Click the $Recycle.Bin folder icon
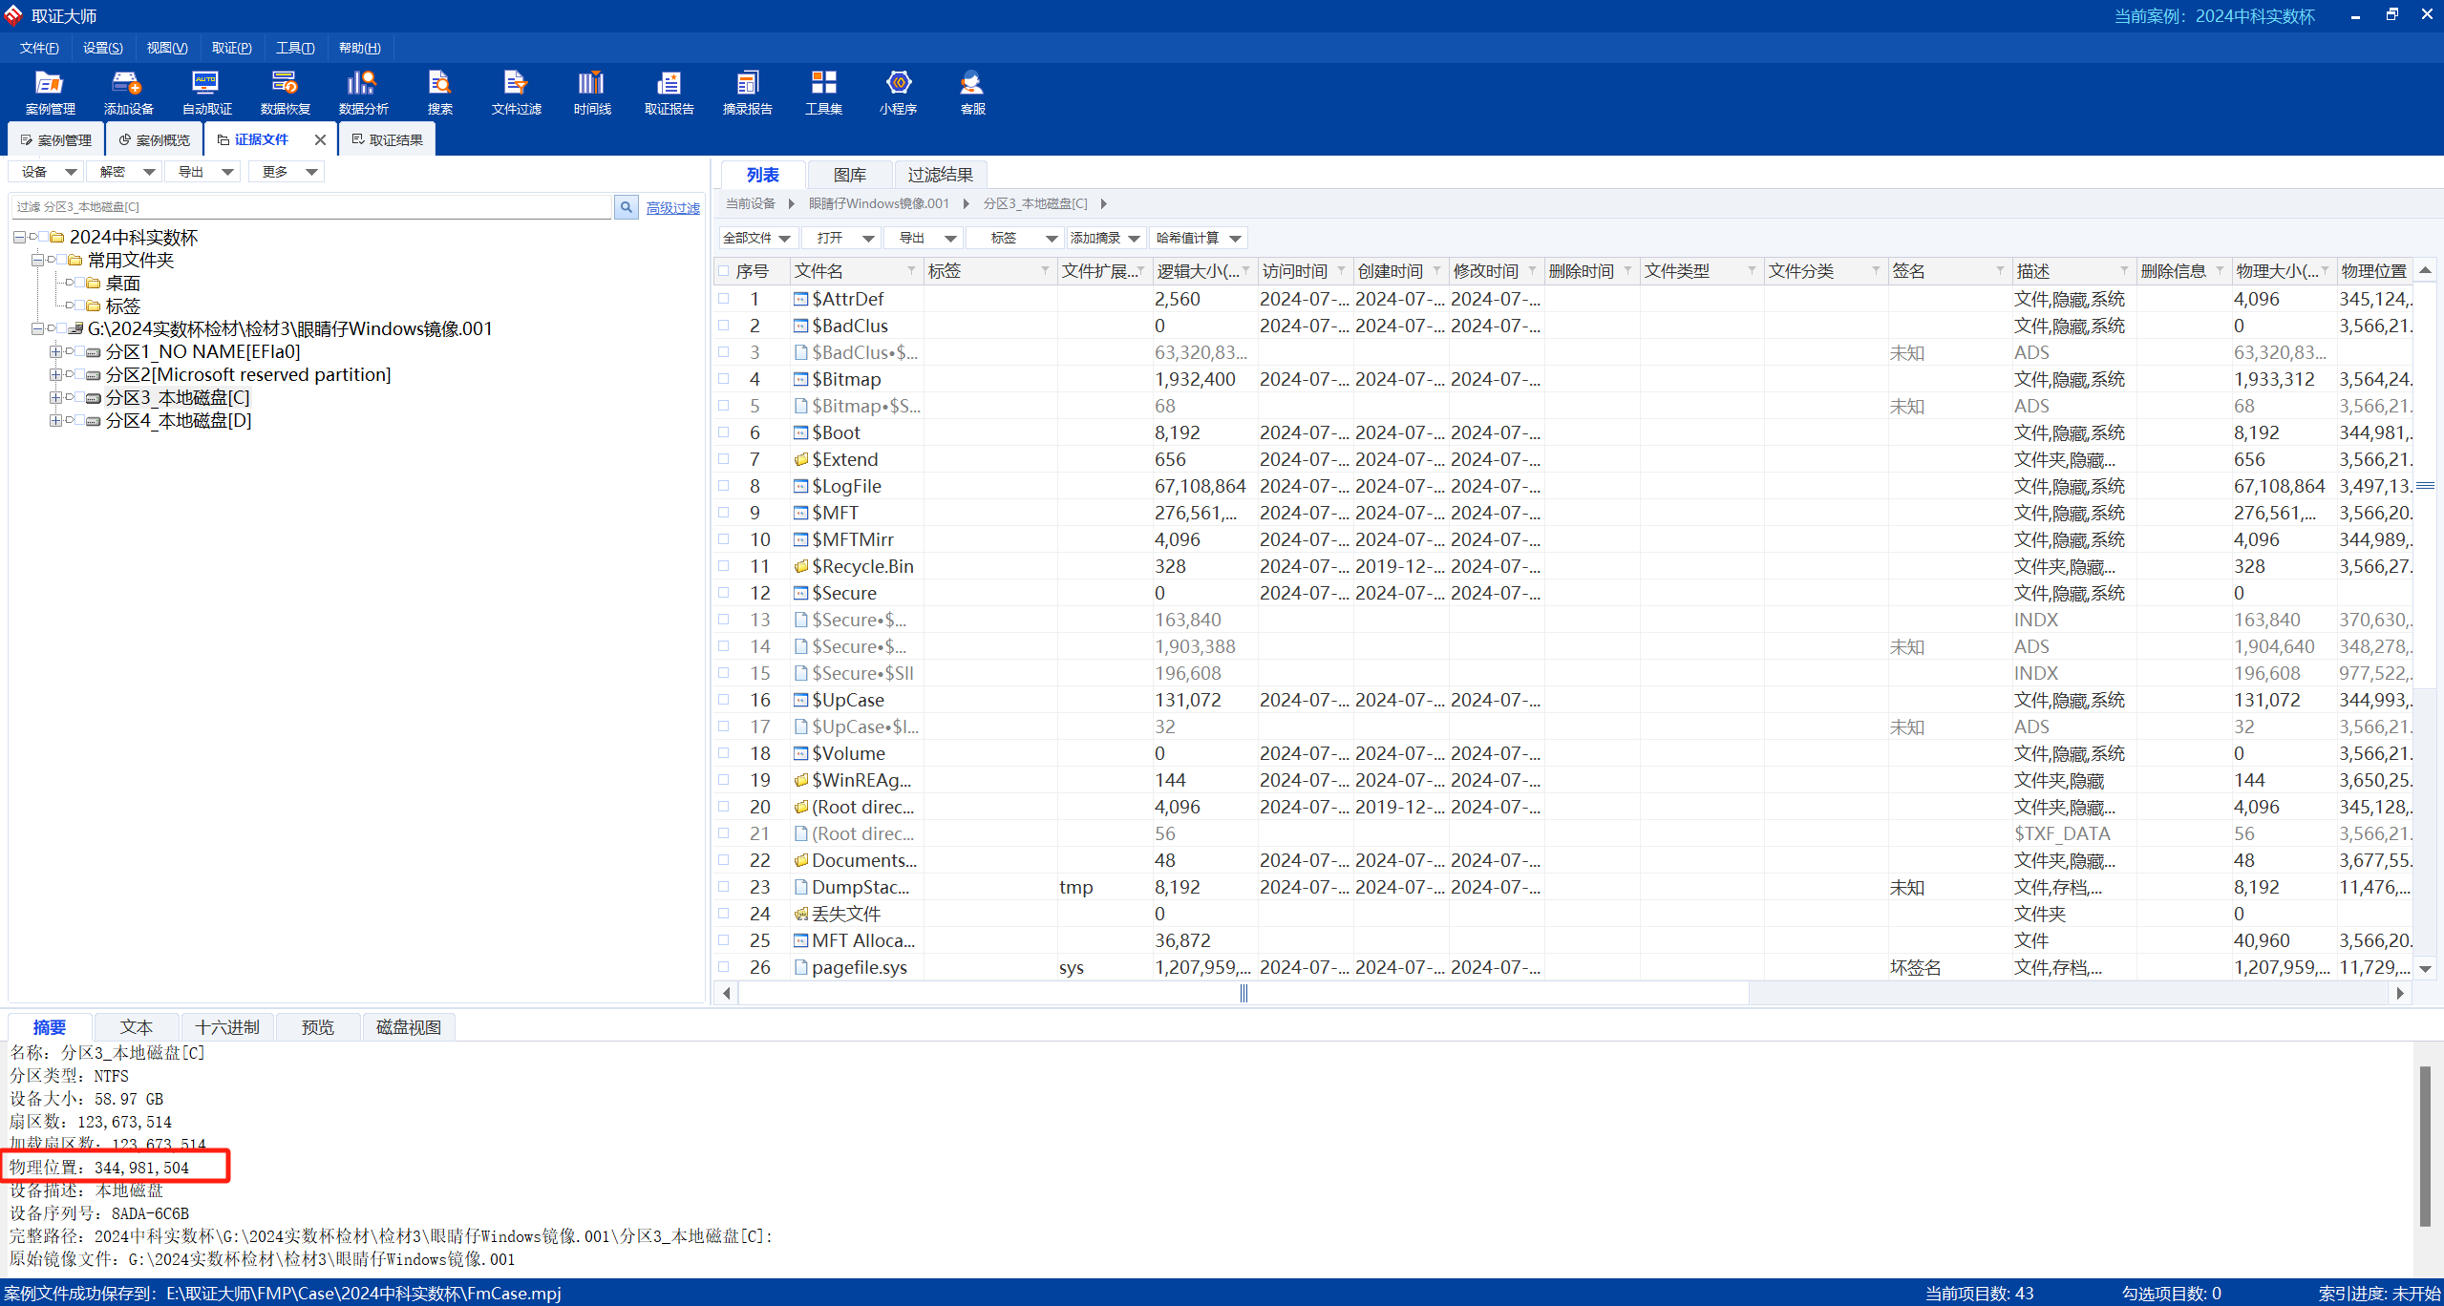Viewport: 2444px width, 1306px height. pos(800,566)
